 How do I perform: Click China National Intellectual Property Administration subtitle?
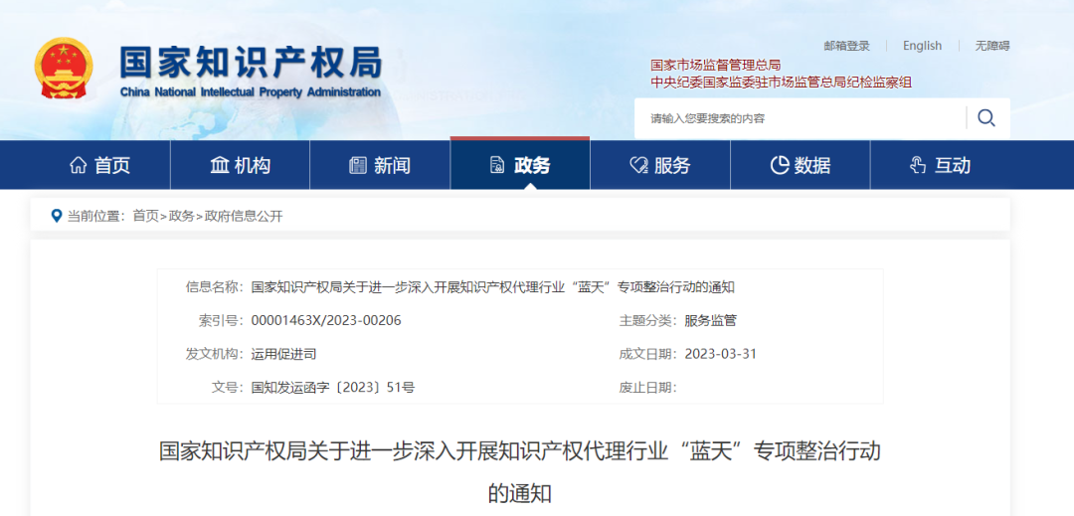tap(250, 91)
